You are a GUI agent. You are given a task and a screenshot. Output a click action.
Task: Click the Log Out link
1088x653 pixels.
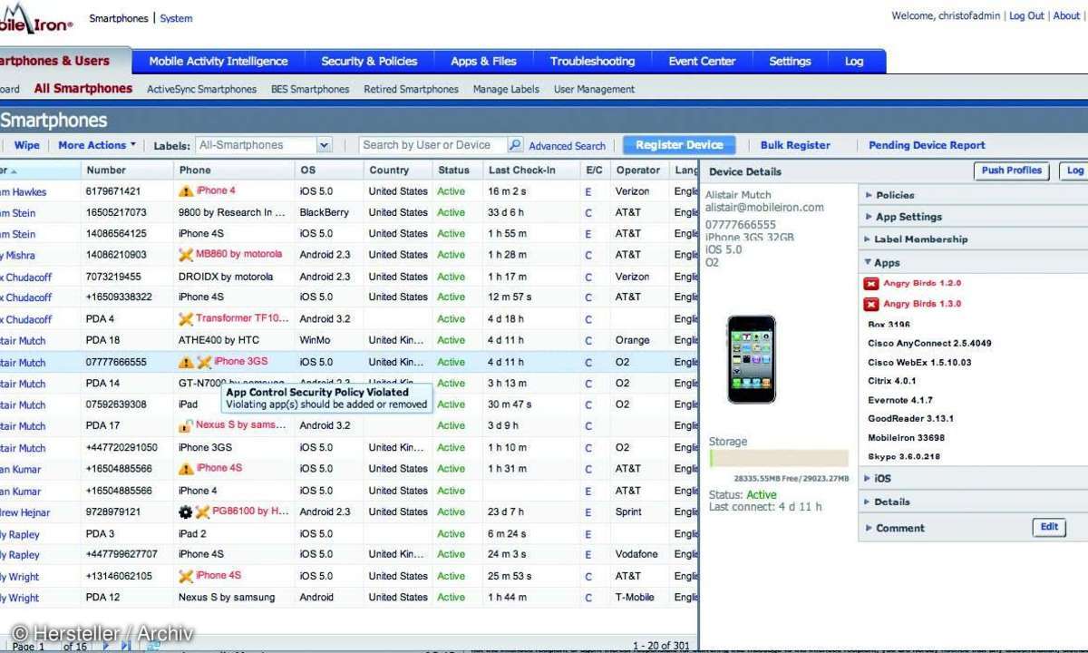[1026, 16]
